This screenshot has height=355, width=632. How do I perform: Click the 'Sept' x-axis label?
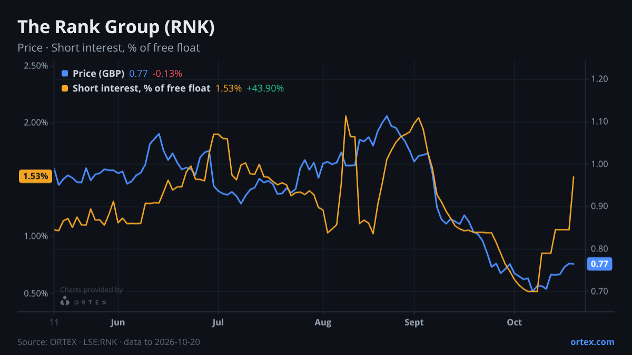tap(414, 322)
